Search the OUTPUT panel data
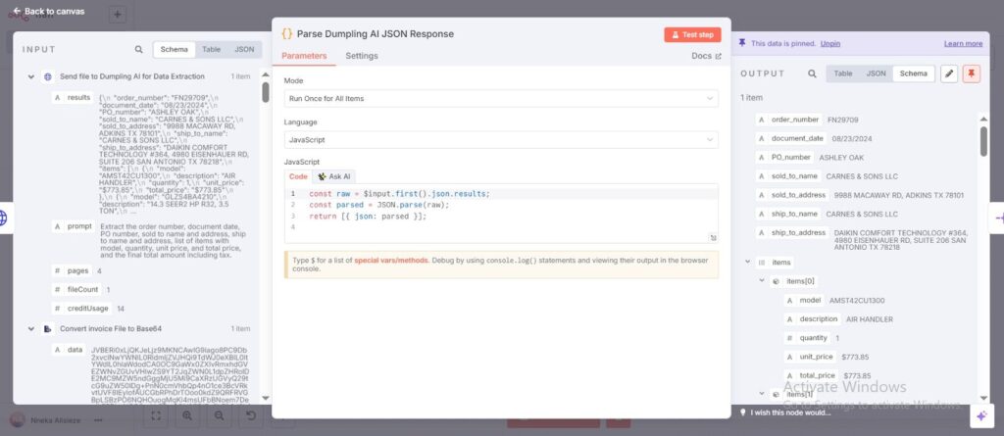The height and width of the screenshot is (436, 1004). [812, 73]
